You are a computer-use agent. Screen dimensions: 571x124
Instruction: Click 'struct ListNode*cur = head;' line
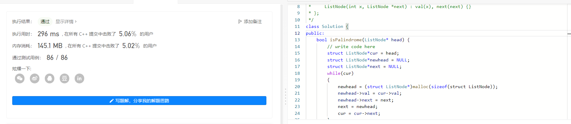pos(363,53)
